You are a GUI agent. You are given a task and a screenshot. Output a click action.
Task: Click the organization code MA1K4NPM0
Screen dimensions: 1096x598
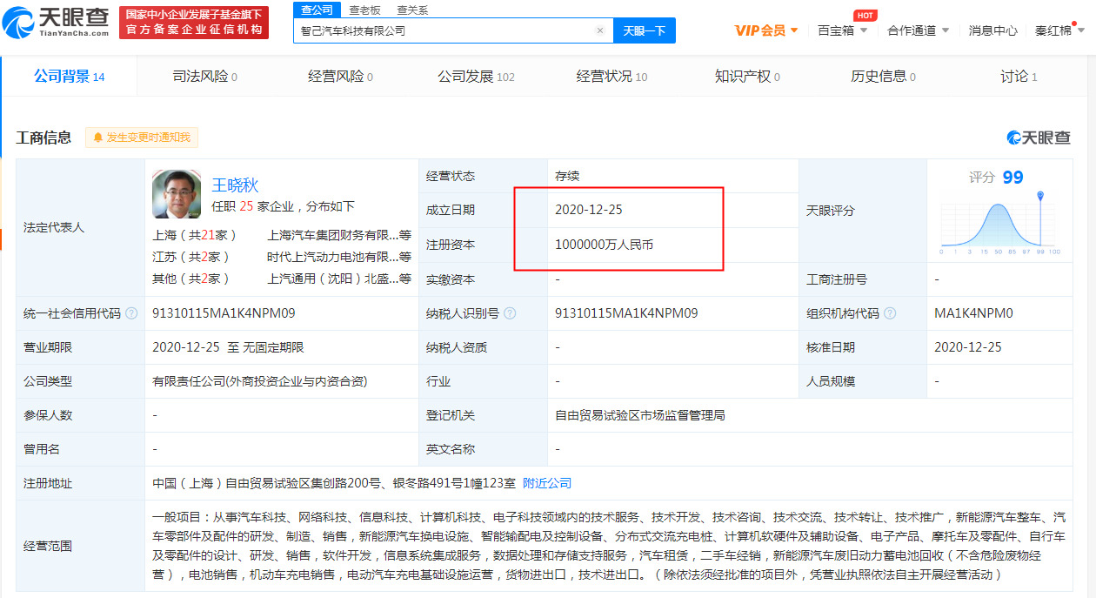tap(973, 313)
